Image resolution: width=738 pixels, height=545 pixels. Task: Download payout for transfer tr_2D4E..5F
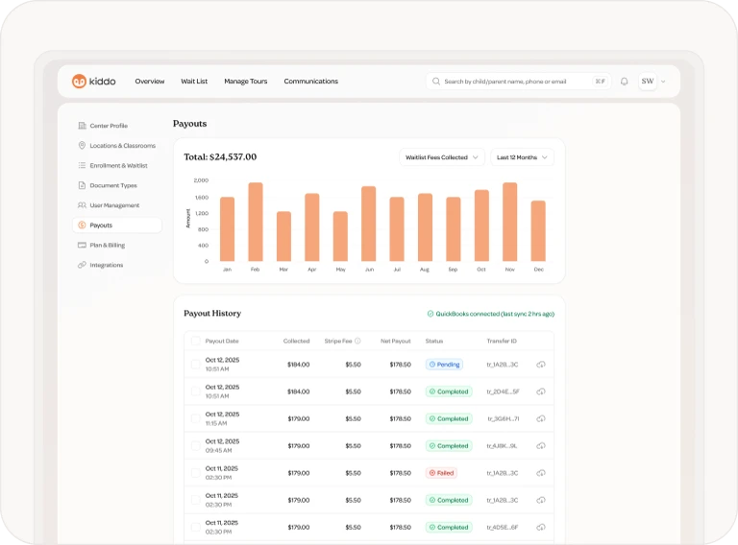coord(541,391)
